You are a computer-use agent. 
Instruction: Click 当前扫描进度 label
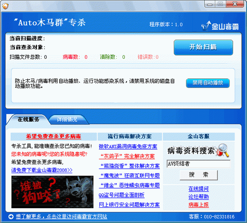click(x=27, y=39)
